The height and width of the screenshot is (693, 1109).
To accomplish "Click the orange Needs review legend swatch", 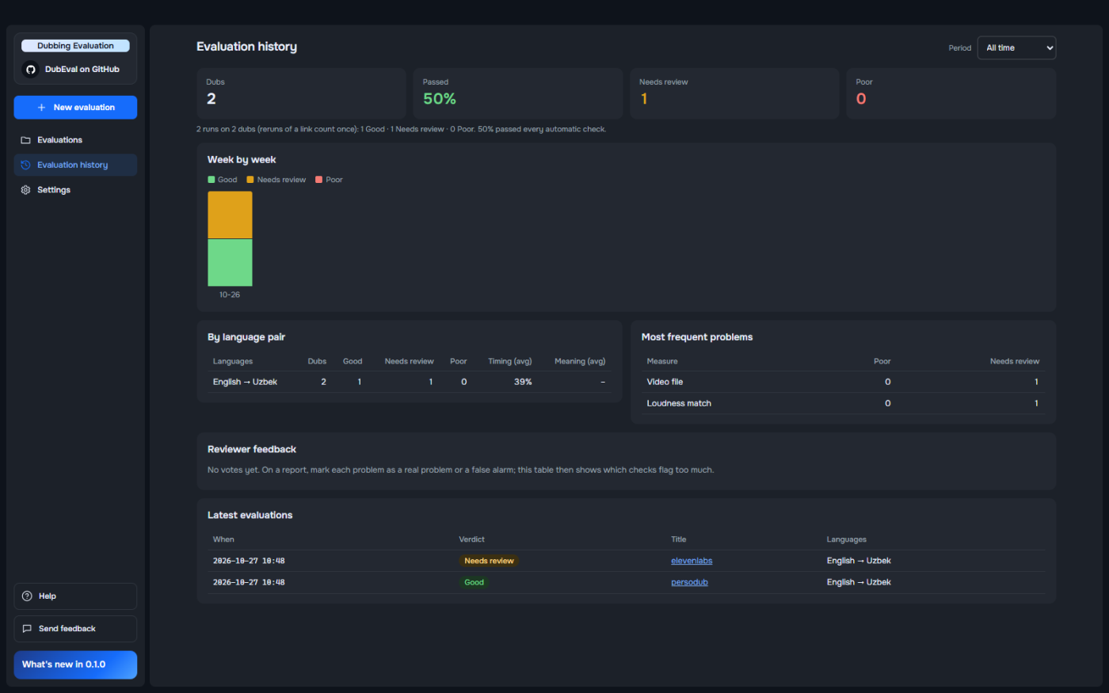I will [x=250, y=180].
